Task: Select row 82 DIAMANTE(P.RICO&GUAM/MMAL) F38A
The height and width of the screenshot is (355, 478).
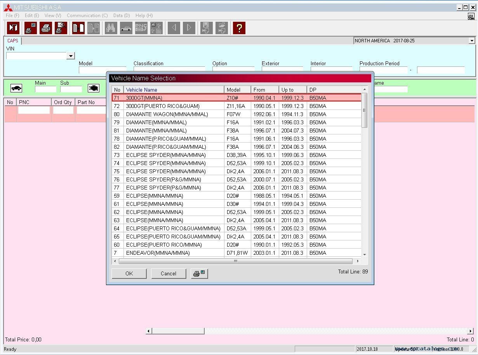Action: tap(236, 147)
